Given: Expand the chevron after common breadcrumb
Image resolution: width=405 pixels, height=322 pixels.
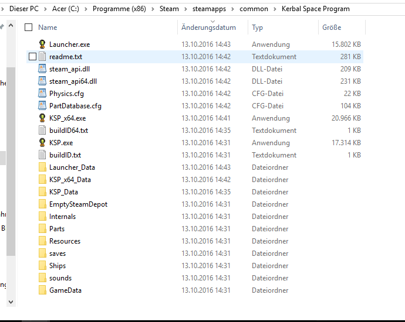Looking at the screenshot, I should point(275,9).
